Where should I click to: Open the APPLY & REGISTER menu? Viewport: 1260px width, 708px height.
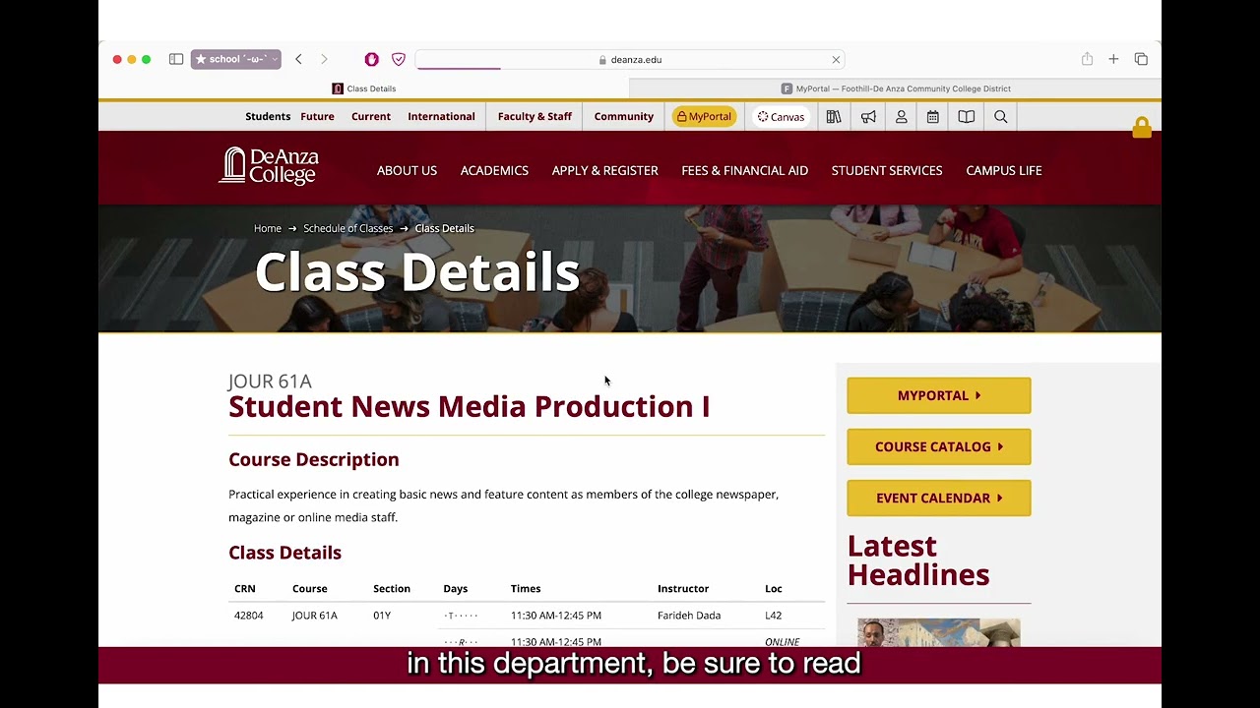tap(604, 170)
